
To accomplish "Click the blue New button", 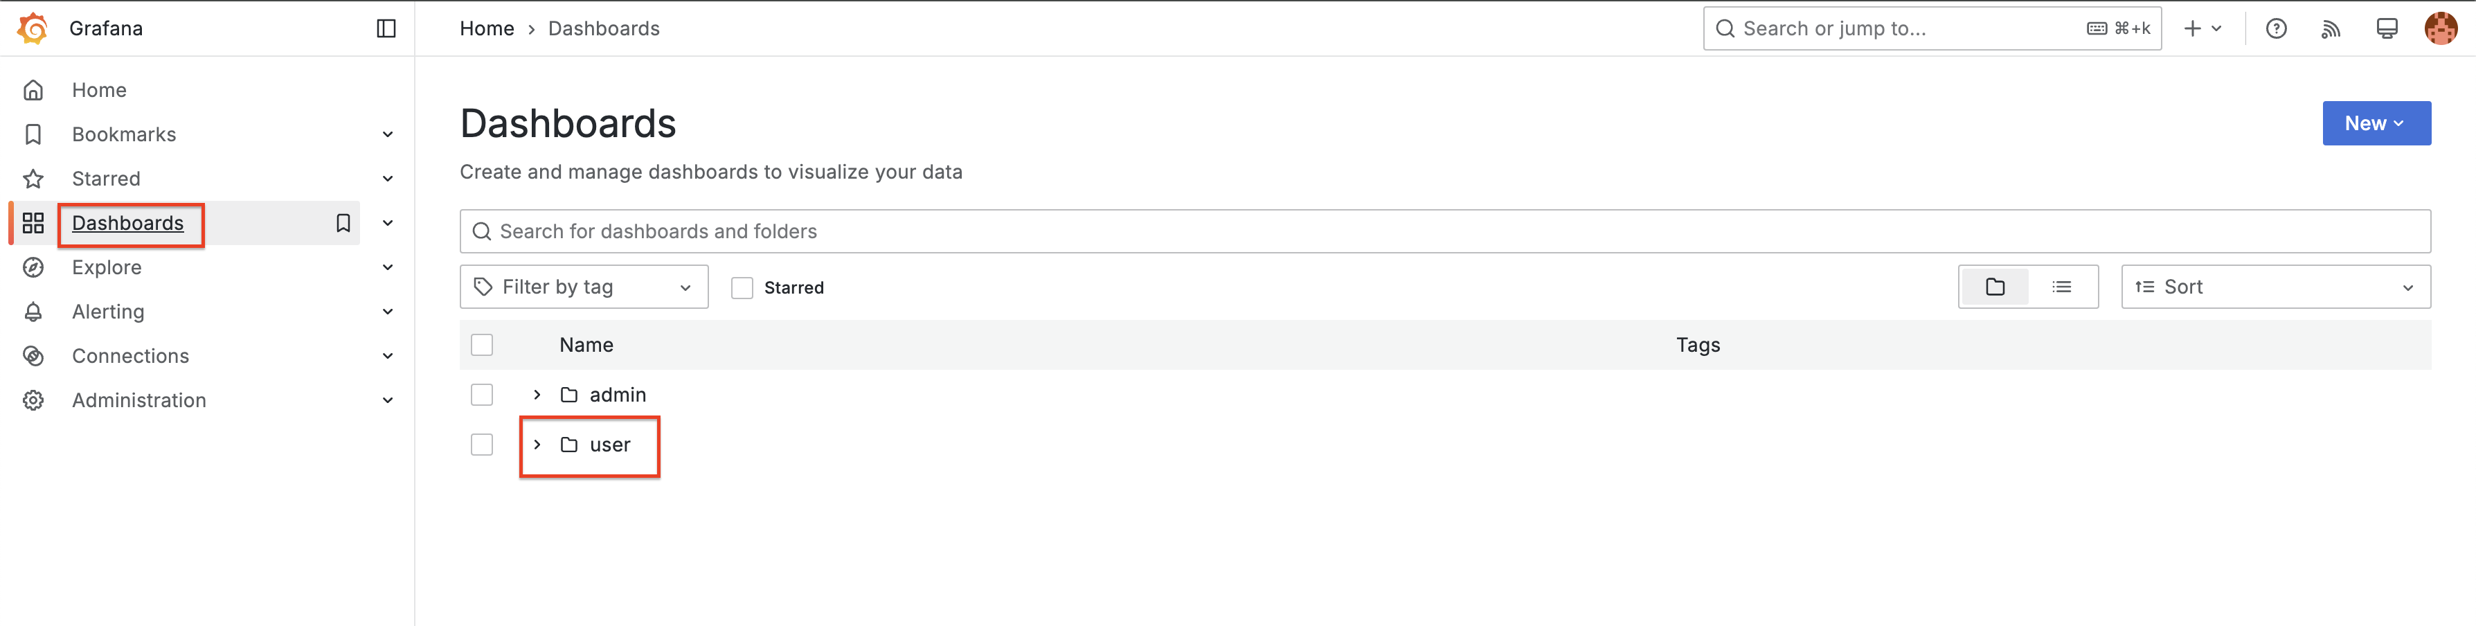I will coord(2376,123).
